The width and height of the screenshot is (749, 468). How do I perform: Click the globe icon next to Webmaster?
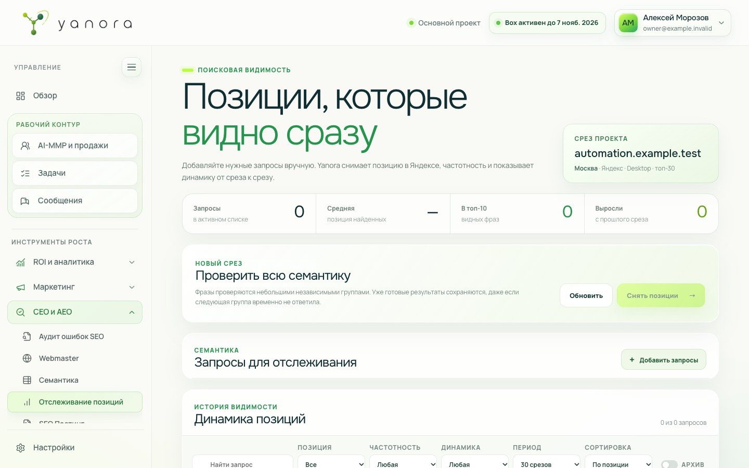(x=27, y=358)
